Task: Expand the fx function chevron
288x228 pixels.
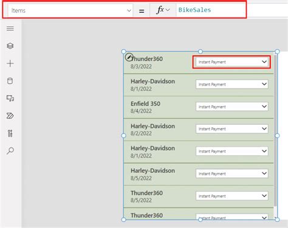Action: coord(168,10)
